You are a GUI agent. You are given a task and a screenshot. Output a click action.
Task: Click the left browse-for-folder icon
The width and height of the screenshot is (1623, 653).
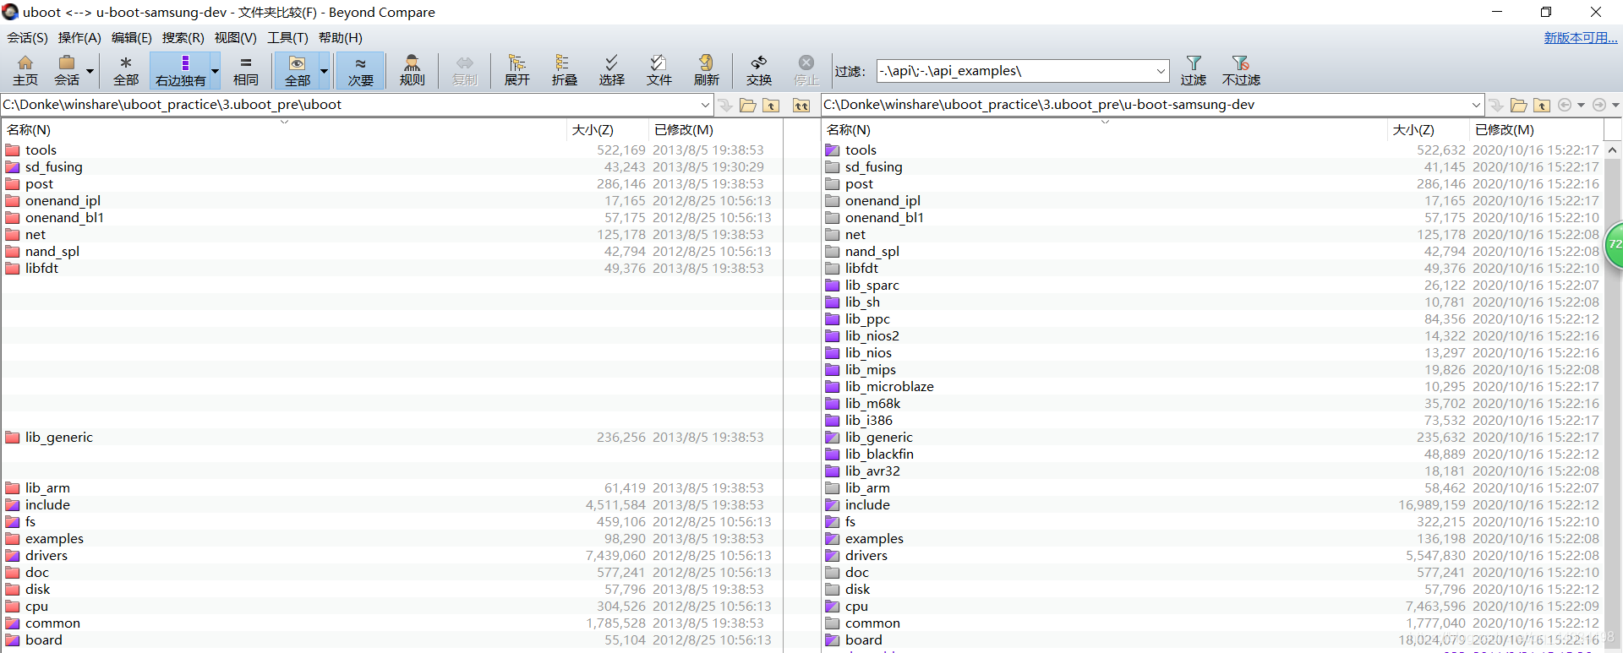pyautogui.click(x=748, y=105)
